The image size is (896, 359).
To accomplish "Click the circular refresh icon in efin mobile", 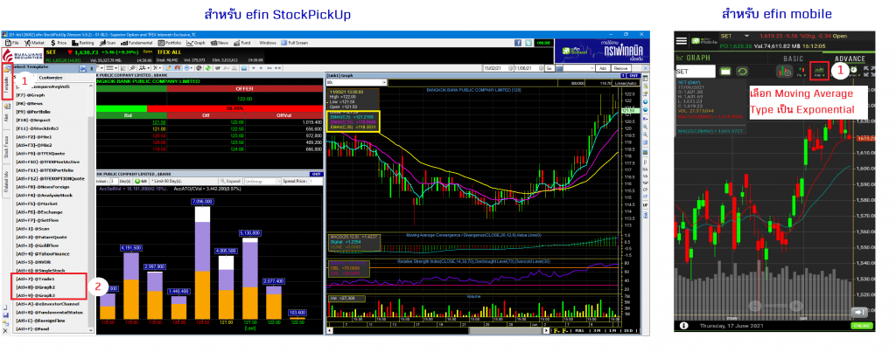I will 742,72.
